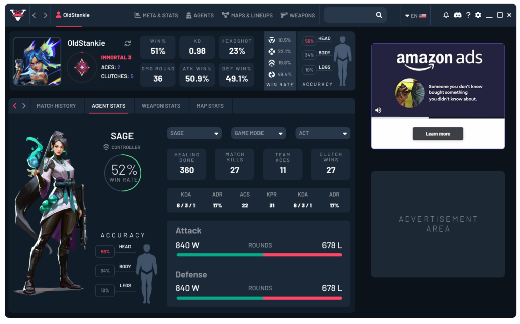Open MAPS & LINEUPS in top navigation
Screen dimensions: 520x324
(x=247, y=15)
